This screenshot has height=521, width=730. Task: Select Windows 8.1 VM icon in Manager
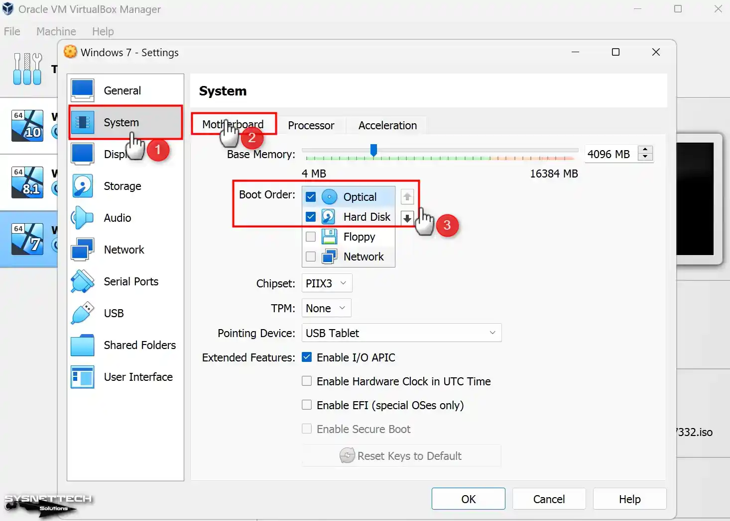tap(27, 182)
